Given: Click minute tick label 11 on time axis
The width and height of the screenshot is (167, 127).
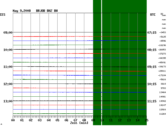Looking at the screenshot, I should tap(111, 120).
